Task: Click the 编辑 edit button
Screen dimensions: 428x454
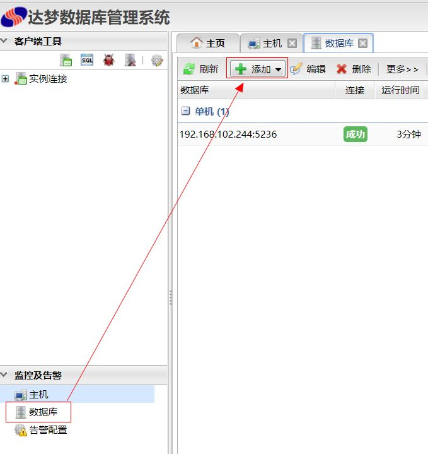Action: click(308, 69)
